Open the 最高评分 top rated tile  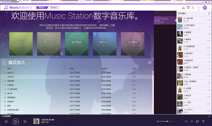click(105, 44)
